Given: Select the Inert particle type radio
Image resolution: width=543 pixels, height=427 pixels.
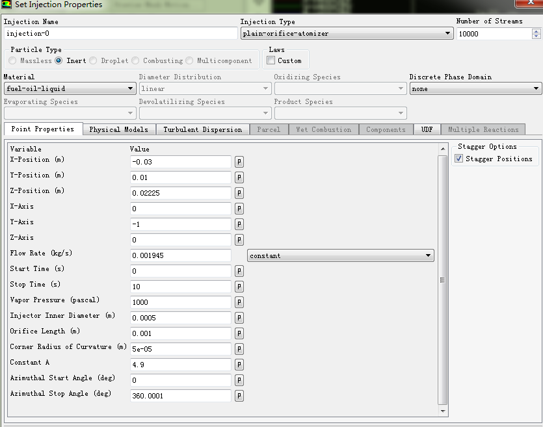Looking at the screenshot, I should [59, 60].
